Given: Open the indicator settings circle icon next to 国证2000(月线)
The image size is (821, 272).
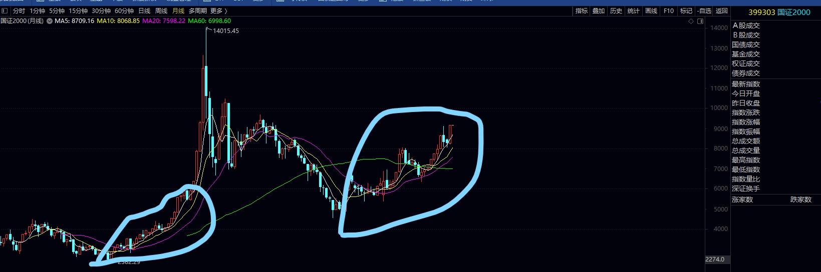Looking at the screenshot, I should click(x=50, y=21).
